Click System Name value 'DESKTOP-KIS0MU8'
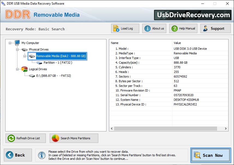The width and height of the screenshot is (234, 165). pos(186,100)
